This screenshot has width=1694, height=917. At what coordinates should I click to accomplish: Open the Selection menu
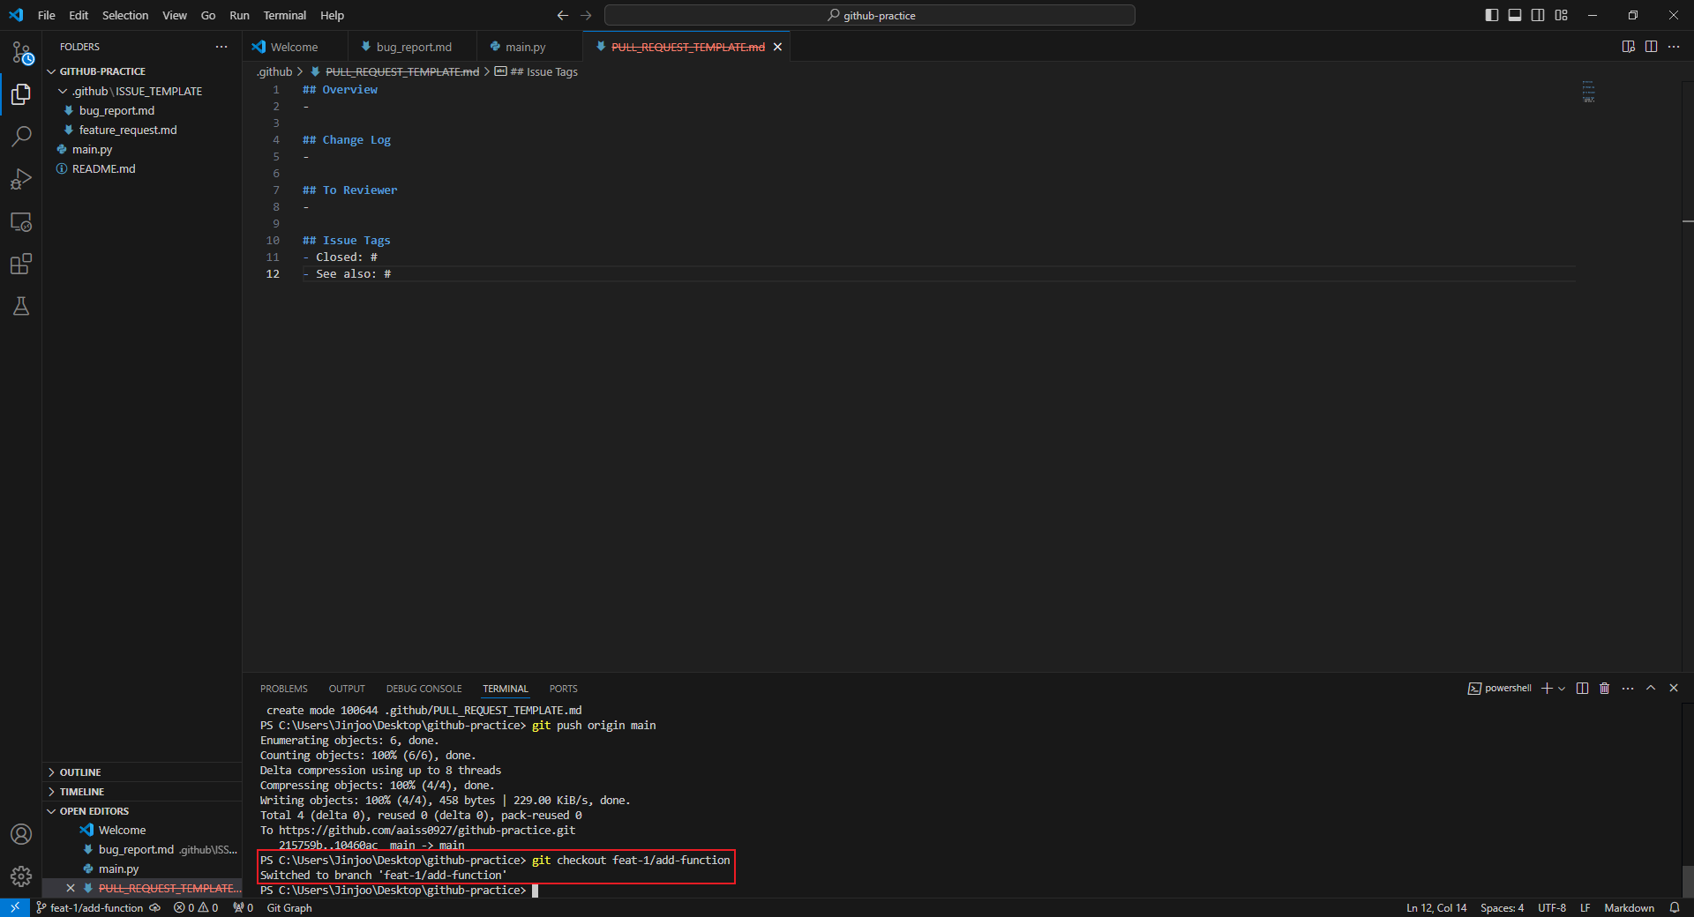125,15
